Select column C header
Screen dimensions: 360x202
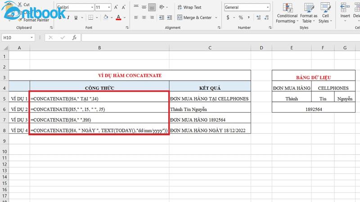coord(210,48)
